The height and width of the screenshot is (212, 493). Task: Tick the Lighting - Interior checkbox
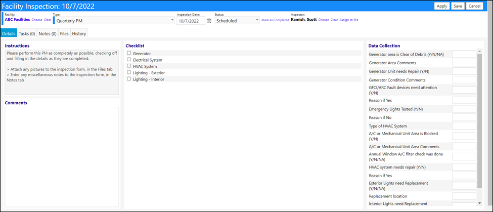[x=129, y=79]
